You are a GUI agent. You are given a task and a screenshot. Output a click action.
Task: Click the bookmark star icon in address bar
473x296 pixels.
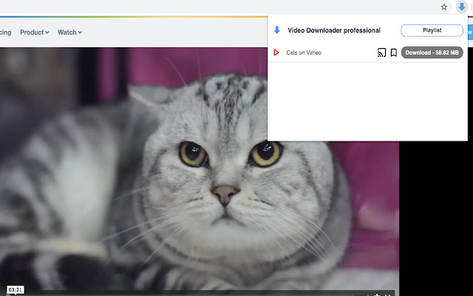[x=443, y=7]
